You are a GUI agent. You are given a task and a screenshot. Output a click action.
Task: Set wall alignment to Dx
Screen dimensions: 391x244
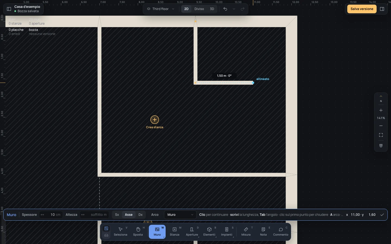point(140,215)
